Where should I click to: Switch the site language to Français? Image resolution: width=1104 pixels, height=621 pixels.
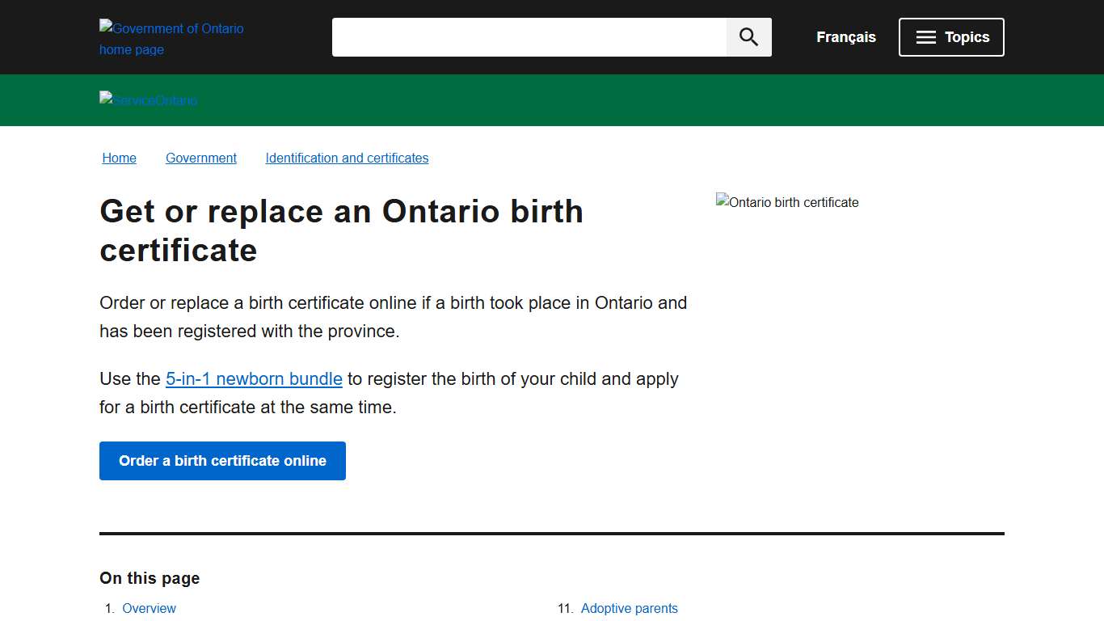tap(845, 36)
